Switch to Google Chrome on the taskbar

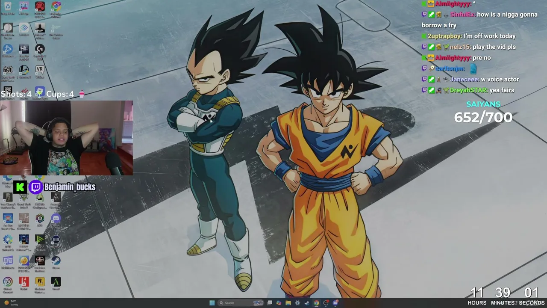coord(316,303)
